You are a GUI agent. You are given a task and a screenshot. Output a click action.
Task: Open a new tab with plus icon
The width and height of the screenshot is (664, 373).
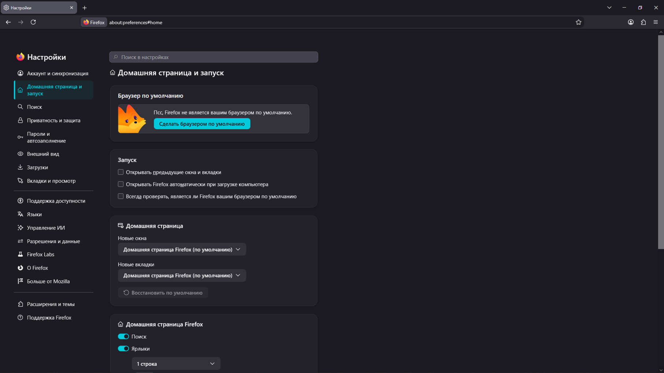(85, 8)
